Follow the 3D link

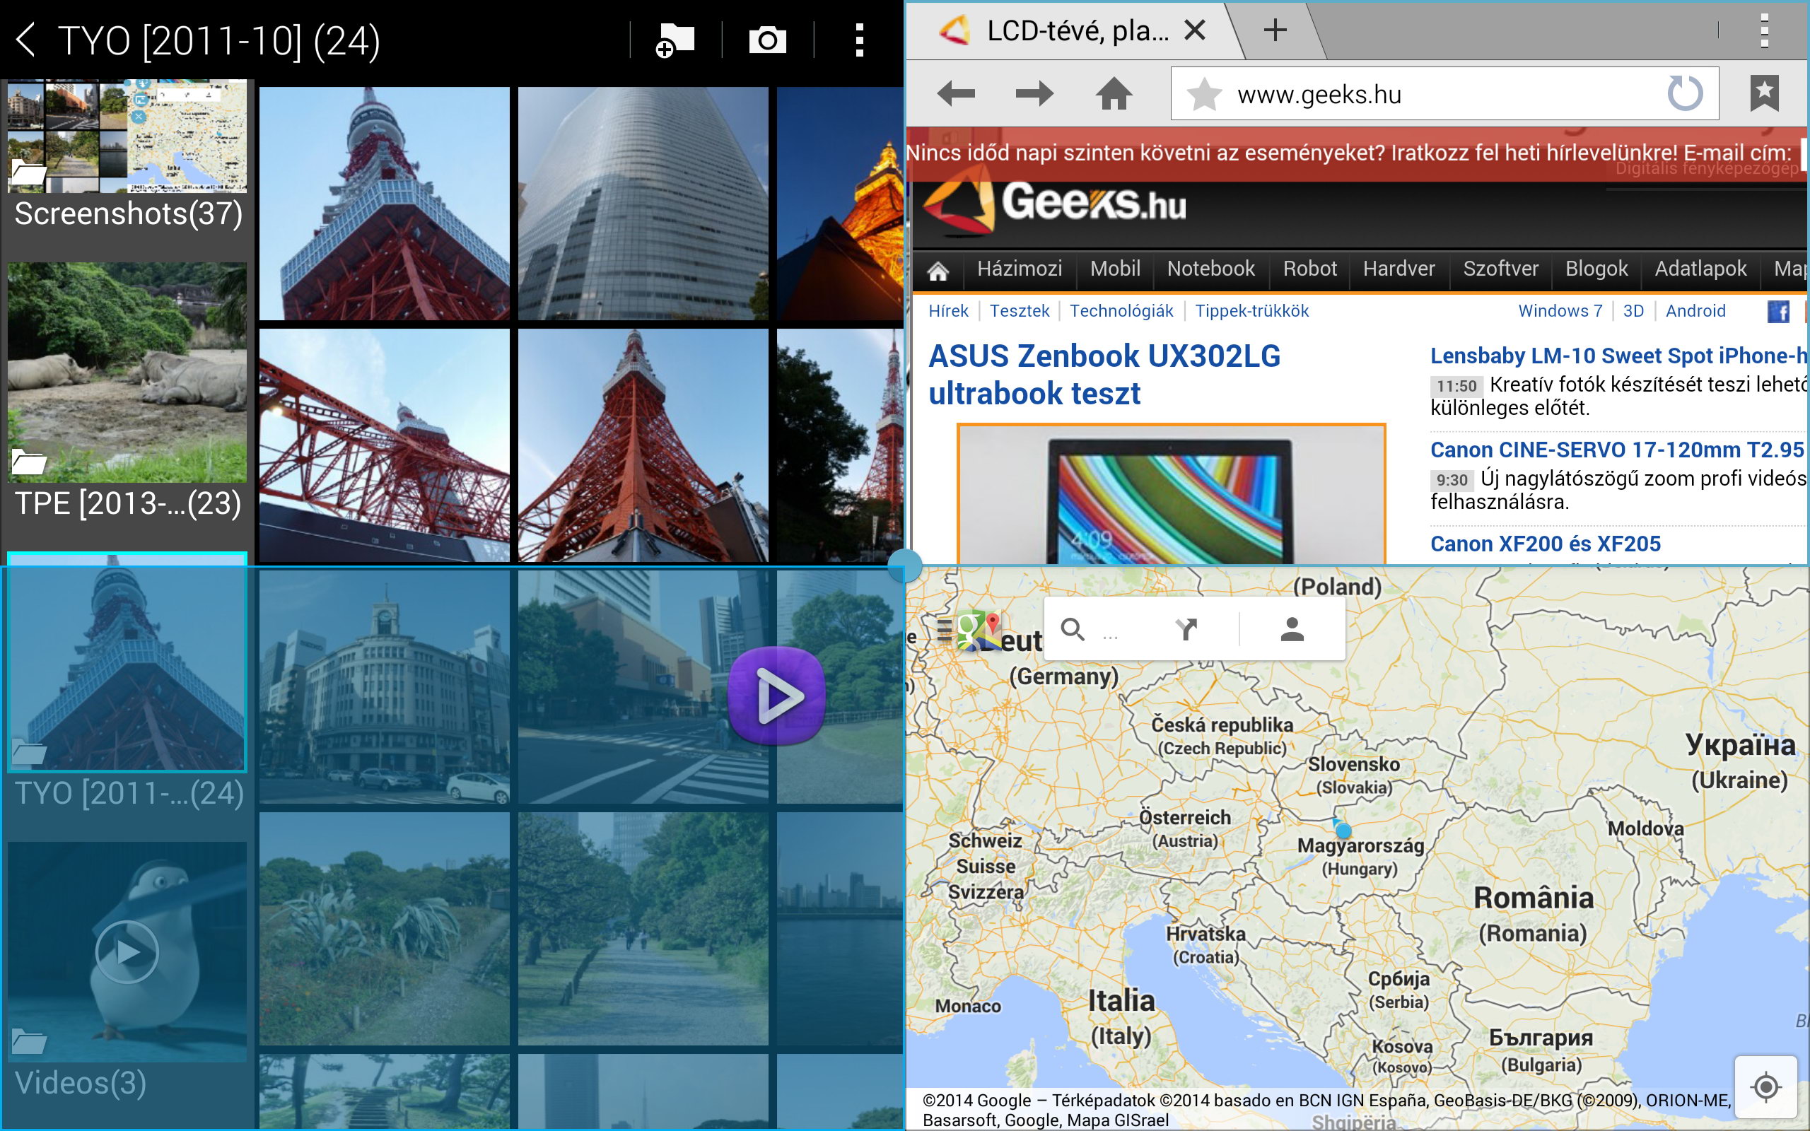[x=1633, y=311]
